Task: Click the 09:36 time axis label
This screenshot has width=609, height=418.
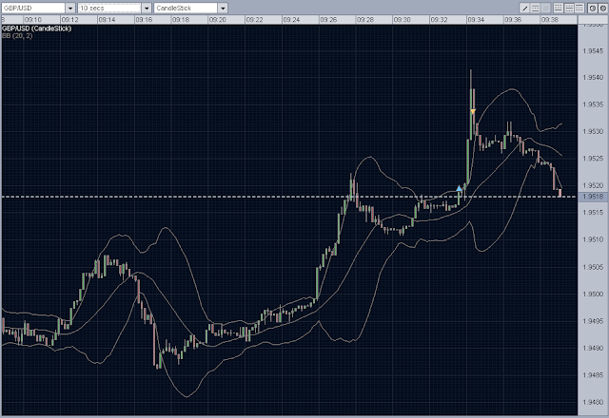Action: click(513, 19)
